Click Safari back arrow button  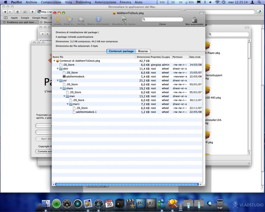(5, 12)
